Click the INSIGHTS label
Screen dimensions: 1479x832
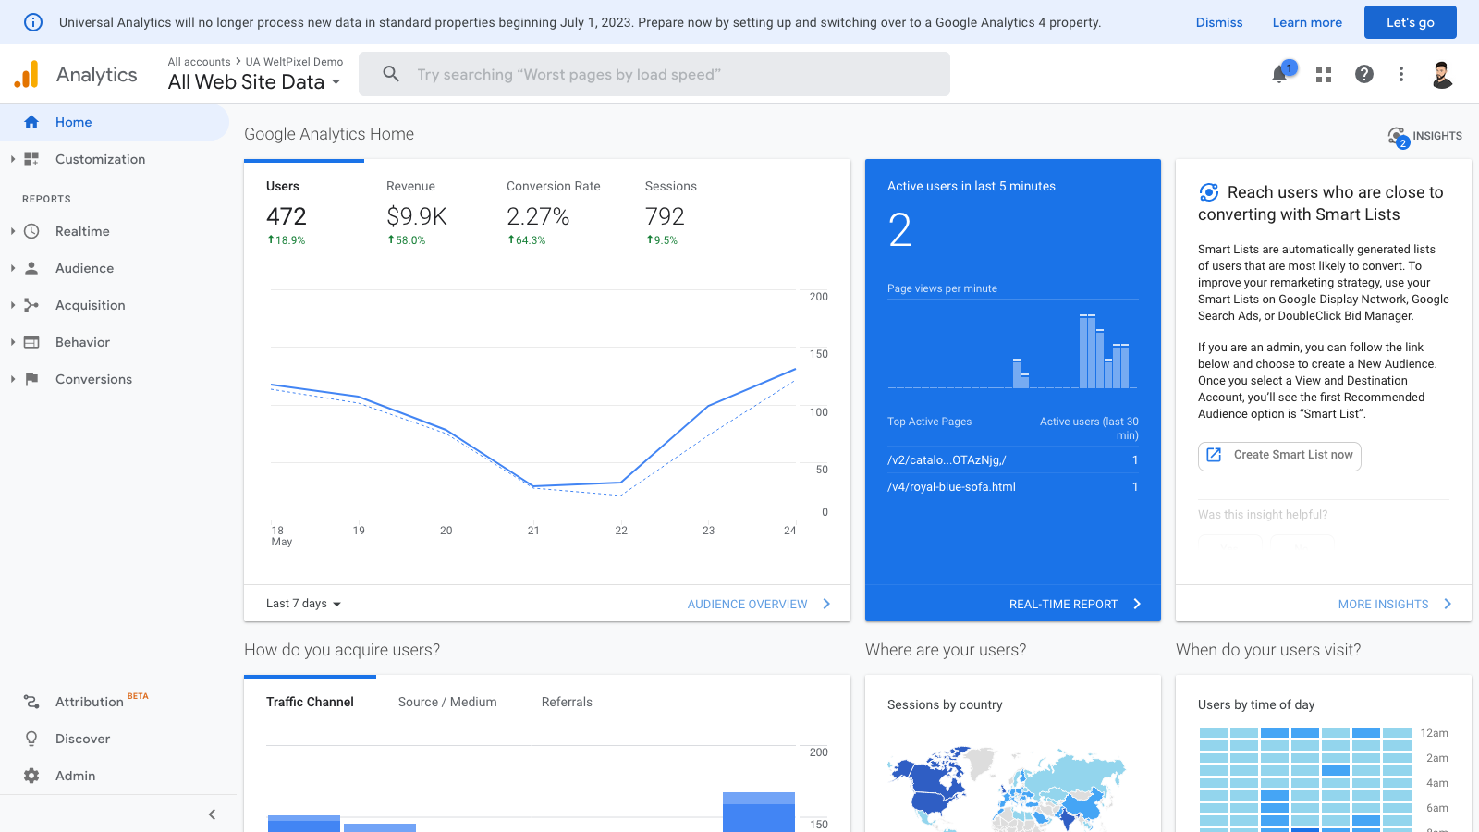pos(1437,136)
